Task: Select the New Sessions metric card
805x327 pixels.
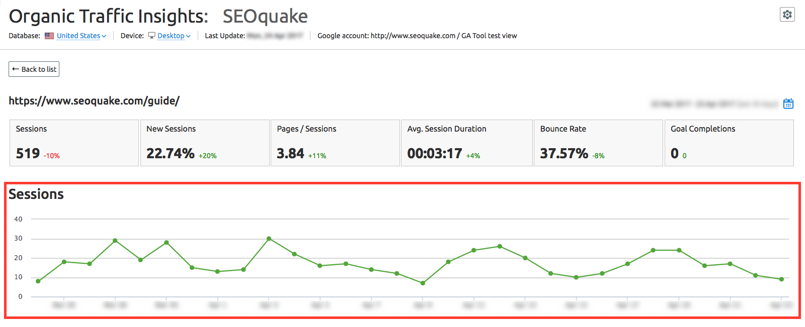Action: (204, 143)
